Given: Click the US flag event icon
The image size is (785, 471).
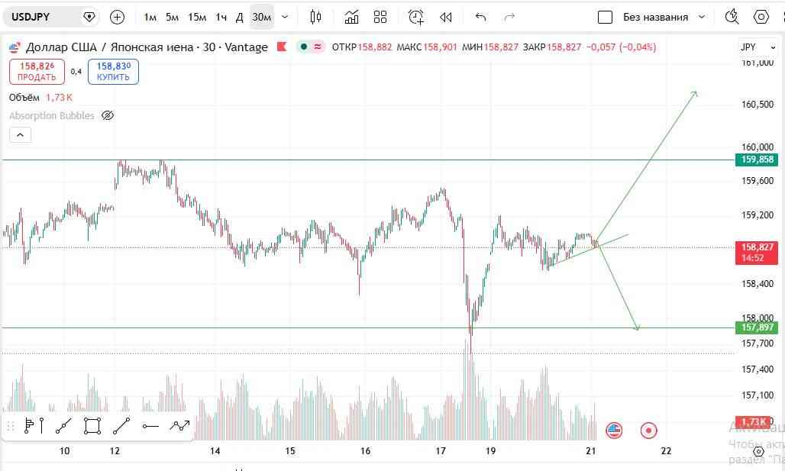Looking at the screenshot, I should click(x=614, y=431).
